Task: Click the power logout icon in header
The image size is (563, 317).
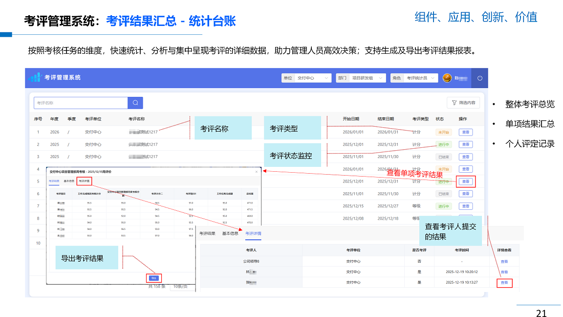Action: 479,78
